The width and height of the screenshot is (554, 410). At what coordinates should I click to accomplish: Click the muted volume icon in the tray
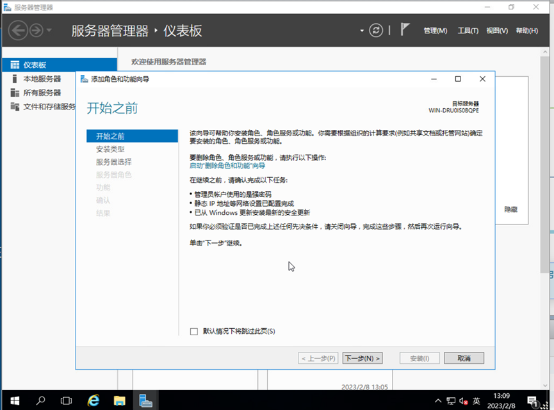click(x=464, y=401)
